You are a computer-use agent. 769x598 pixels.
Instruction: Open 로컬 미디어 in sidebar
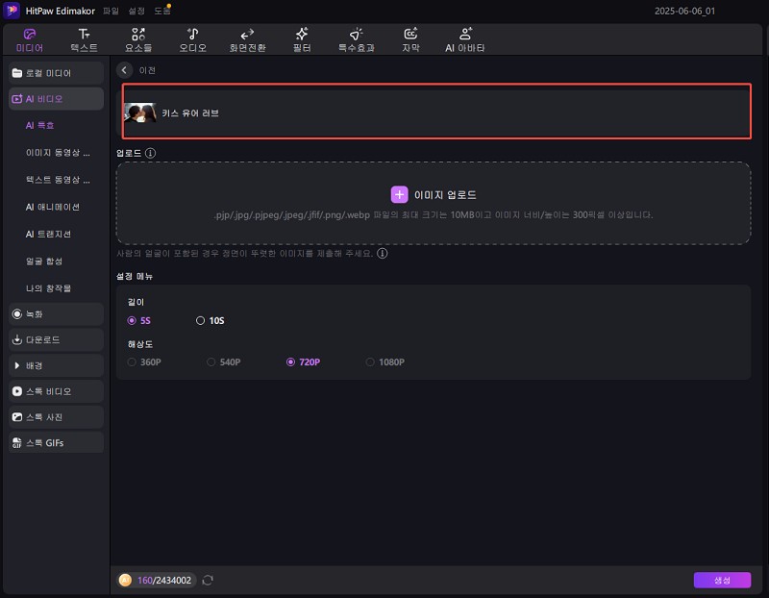pyautogui.click(x=56, y=73)
